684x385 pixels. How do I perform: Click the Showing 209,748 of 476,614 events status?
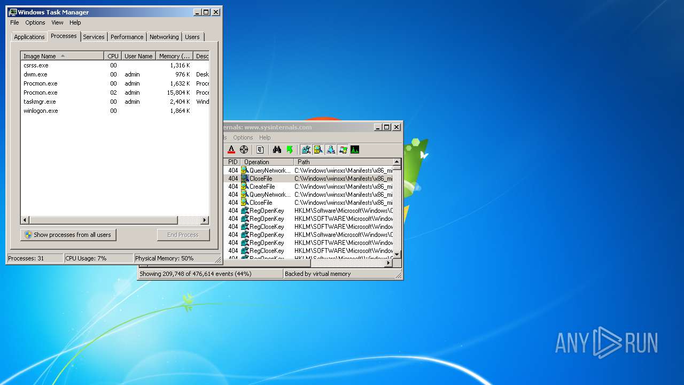(x=210, y=274)
